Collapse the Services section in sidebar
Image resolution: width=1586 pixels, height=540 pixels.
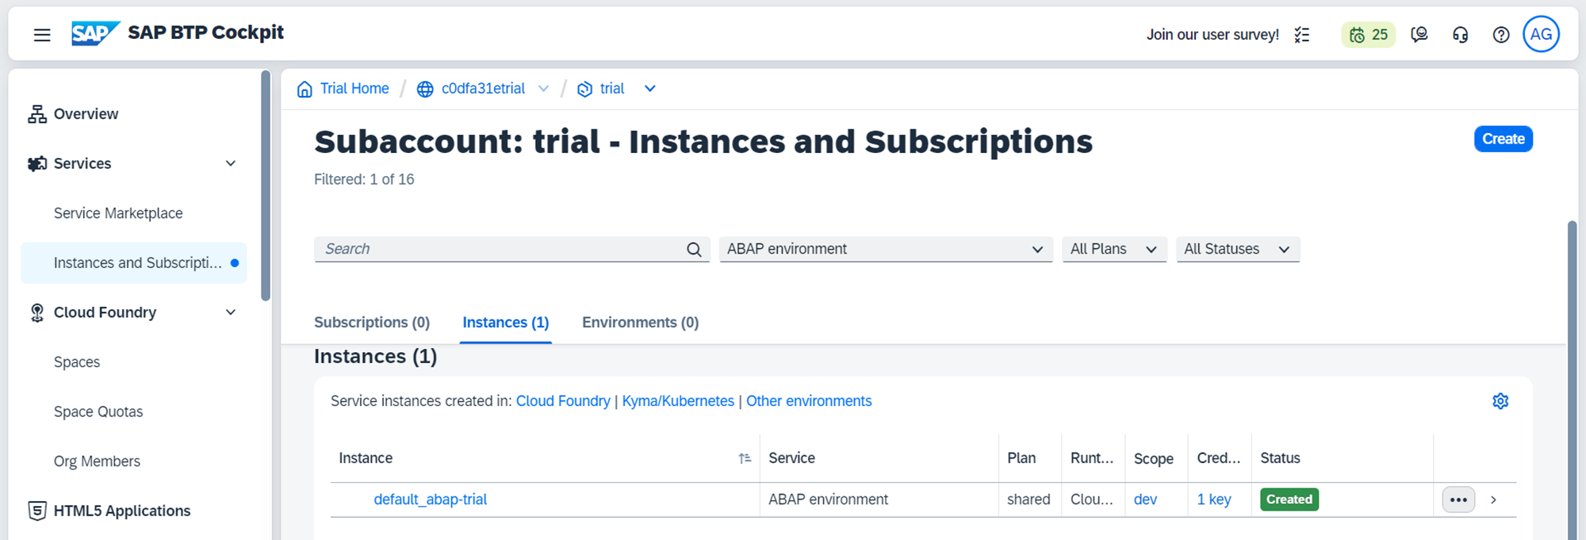pyautogui.click(x=231, y=163)
